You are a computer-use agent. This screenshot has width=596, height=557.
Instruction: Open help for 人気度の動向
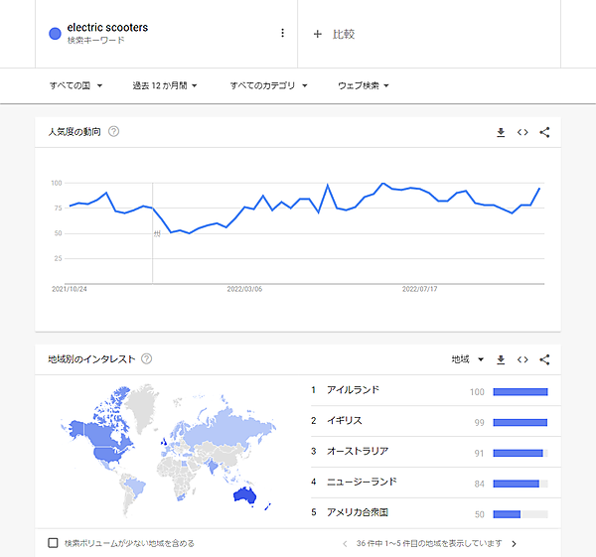click(113, 132)
